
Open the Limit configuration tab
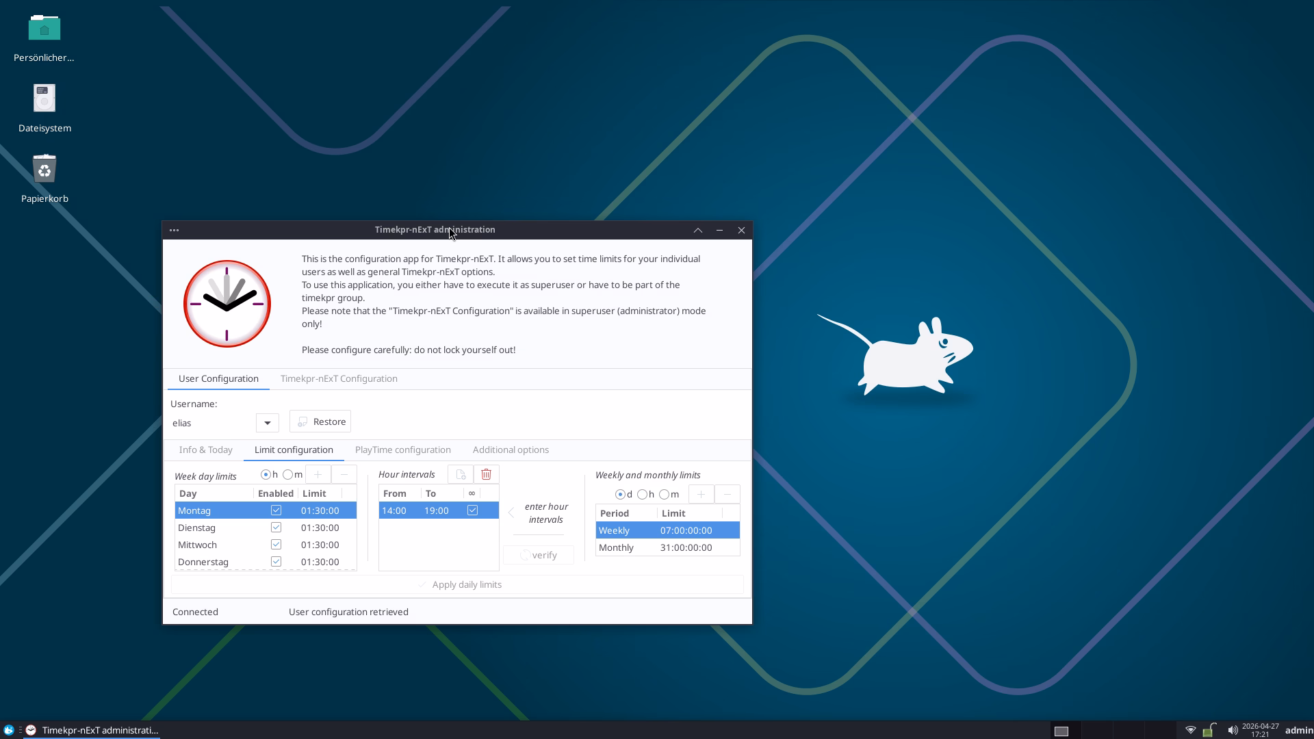tap(294, 450)
